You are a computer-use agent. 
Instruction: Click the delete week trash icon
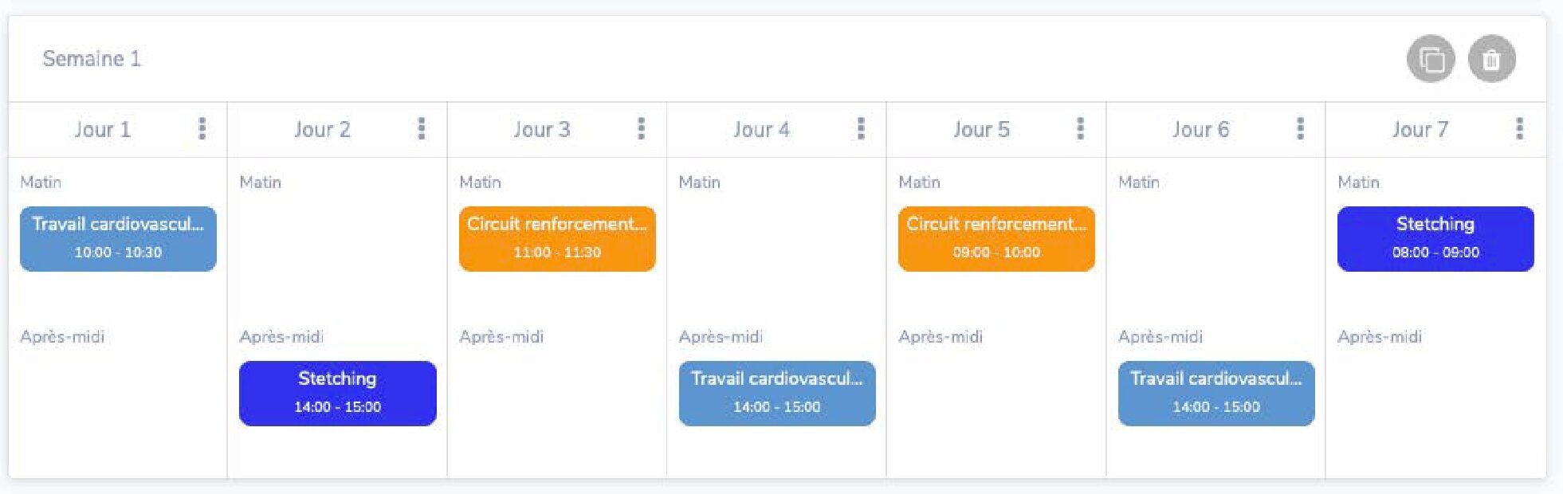coord(1491,59)
